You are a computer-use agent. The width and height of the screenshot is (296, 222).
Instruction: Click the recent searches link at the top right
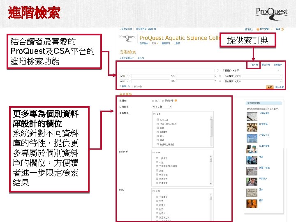pos(249,29)
